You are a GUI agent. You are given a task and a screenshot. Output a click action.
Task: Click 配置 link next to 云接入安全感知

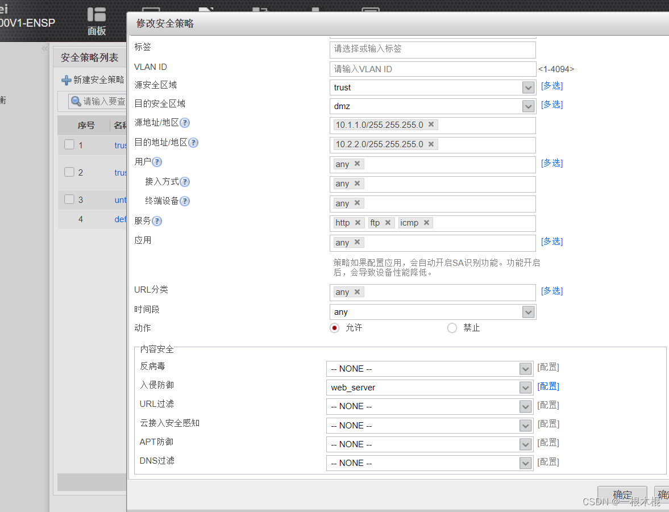tap(549, 424)
